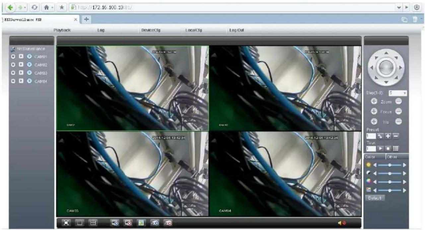Select the CAM02 video pane
This screenshot has height=230, width=425.
pos(285,88)
